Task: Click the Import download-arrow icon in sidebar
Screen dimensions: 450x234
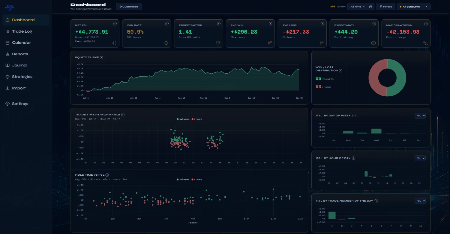Action: pos(7,88)
